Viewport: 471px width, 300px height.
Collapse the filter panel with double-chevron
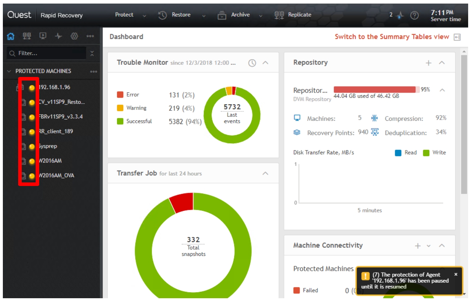(x=92, y=53)
